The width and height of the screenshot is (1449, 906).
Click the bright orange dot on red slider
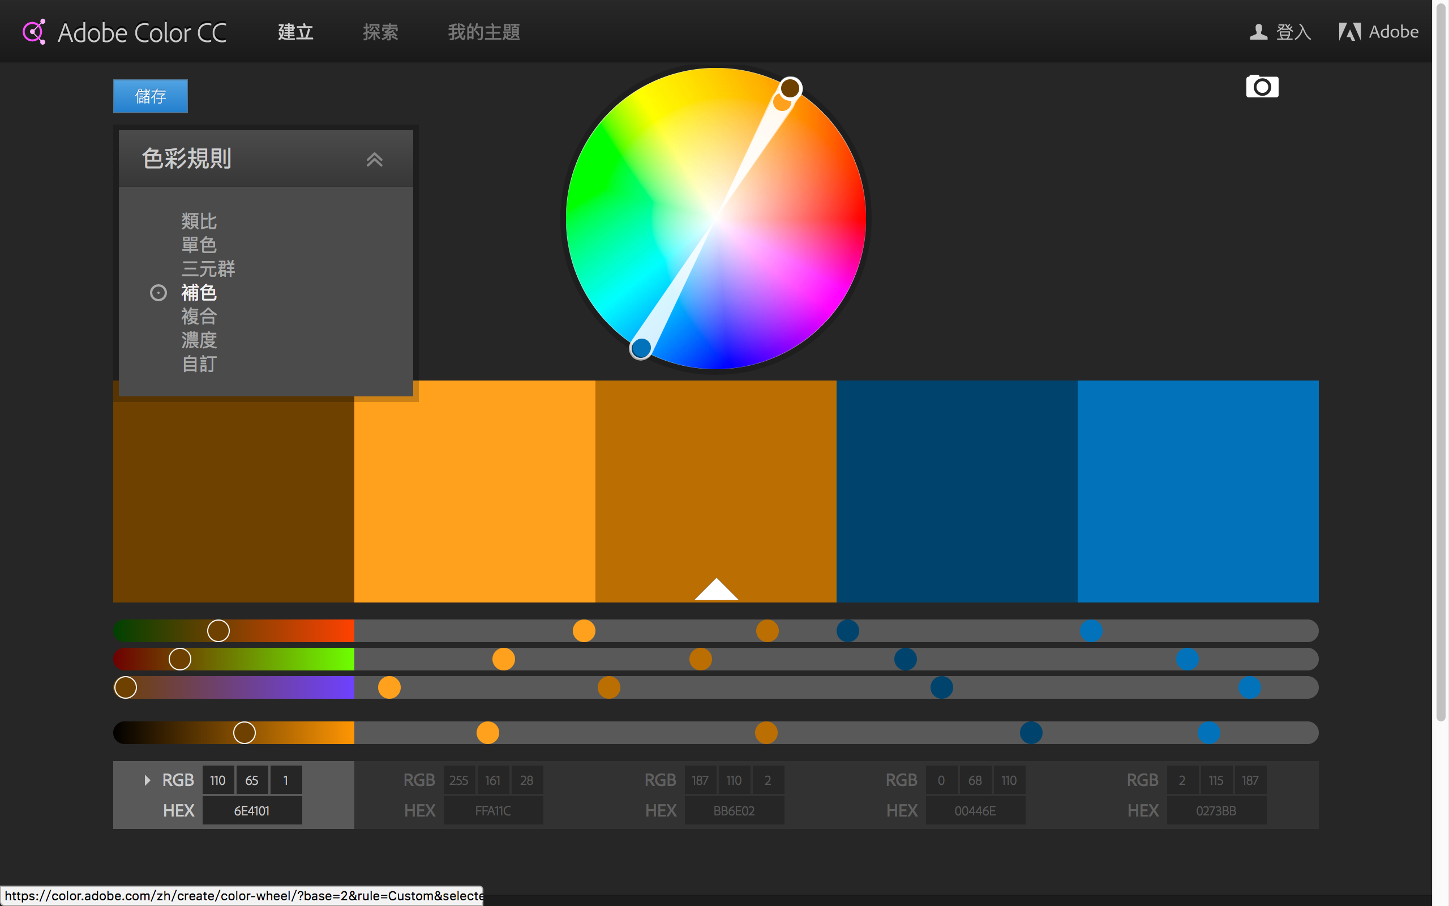tap(584, 630)
